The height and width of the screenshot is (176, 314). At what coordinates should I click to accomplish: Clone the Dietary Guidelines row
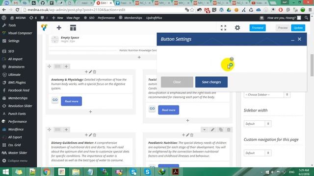(x=221, y=130)
